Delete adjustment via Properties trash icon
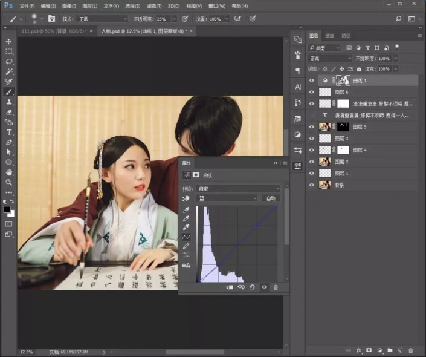426x357 pixels. pos(276,287)
